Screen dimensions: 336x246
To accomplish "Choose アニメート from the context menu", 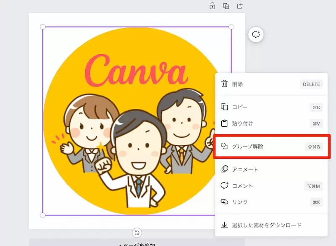I will pos(271,169).
